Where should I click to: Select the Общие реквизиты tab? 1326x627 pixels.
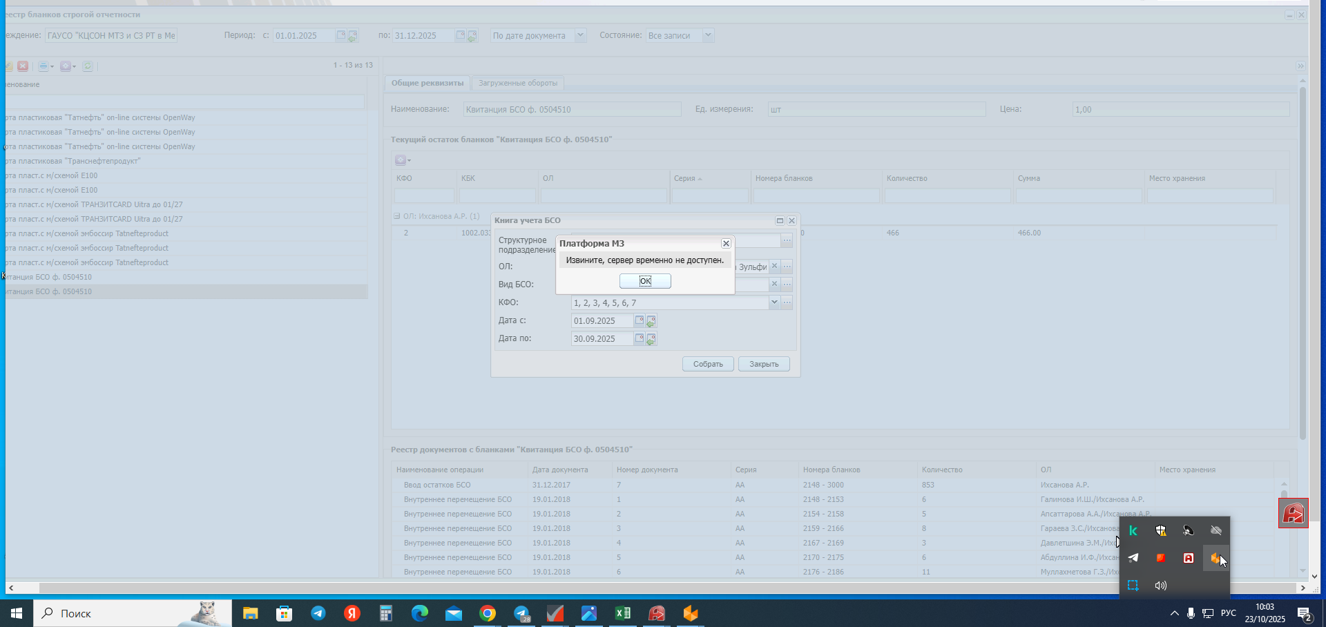[x=427, y=83]
